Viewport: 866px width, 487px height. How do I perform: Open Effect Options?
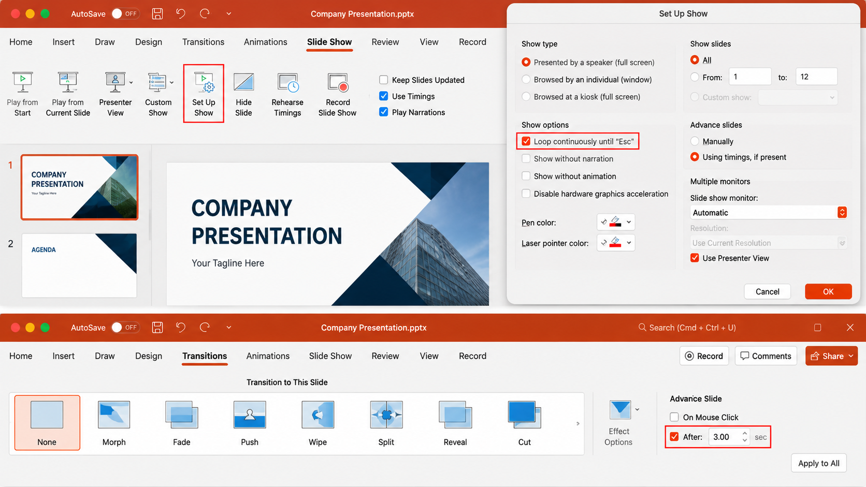coord(619,423)
